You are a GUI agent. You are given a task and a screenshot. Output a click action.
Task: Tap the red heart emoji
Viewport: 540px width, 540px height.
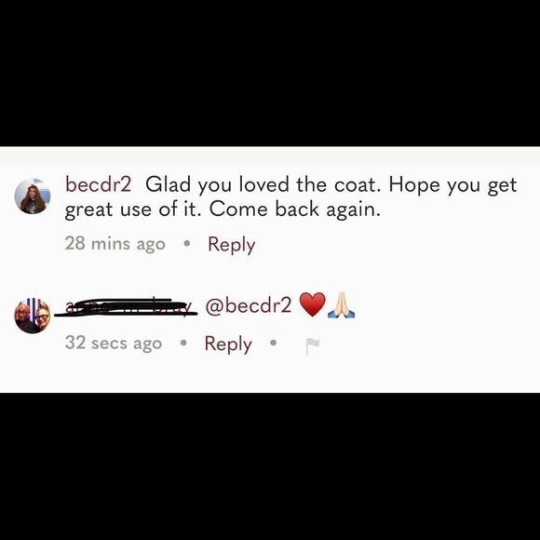tap(312, 304)
